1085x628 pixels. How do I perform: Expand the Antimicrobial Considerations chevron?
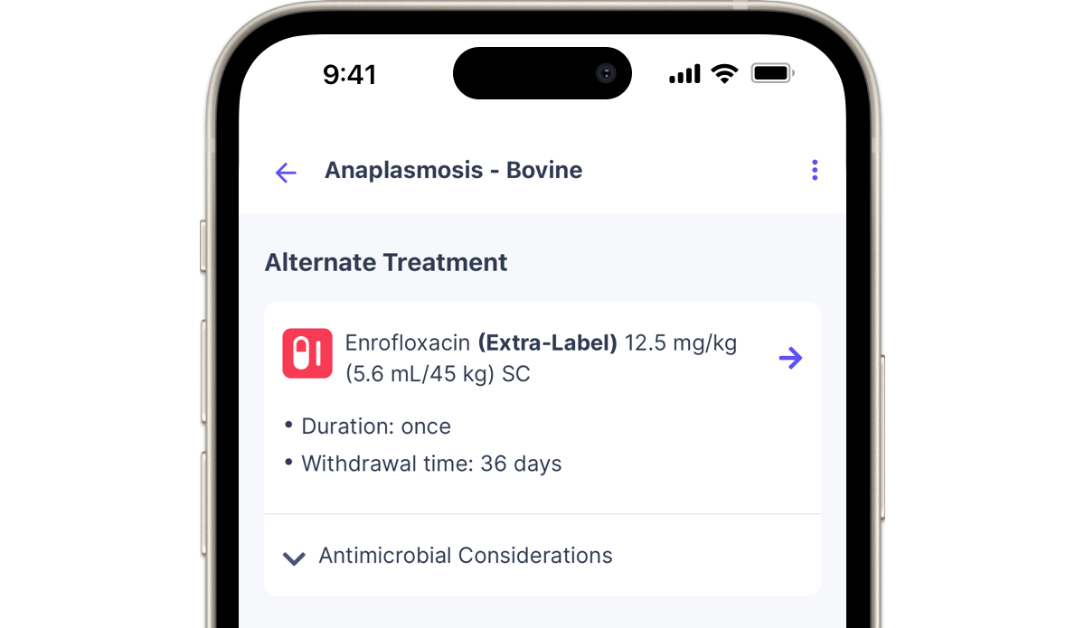[294, 558]
